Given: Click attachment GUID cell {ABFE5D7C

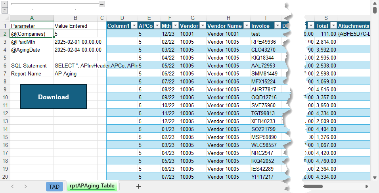Looking at the screenshot, I should 354,34.
